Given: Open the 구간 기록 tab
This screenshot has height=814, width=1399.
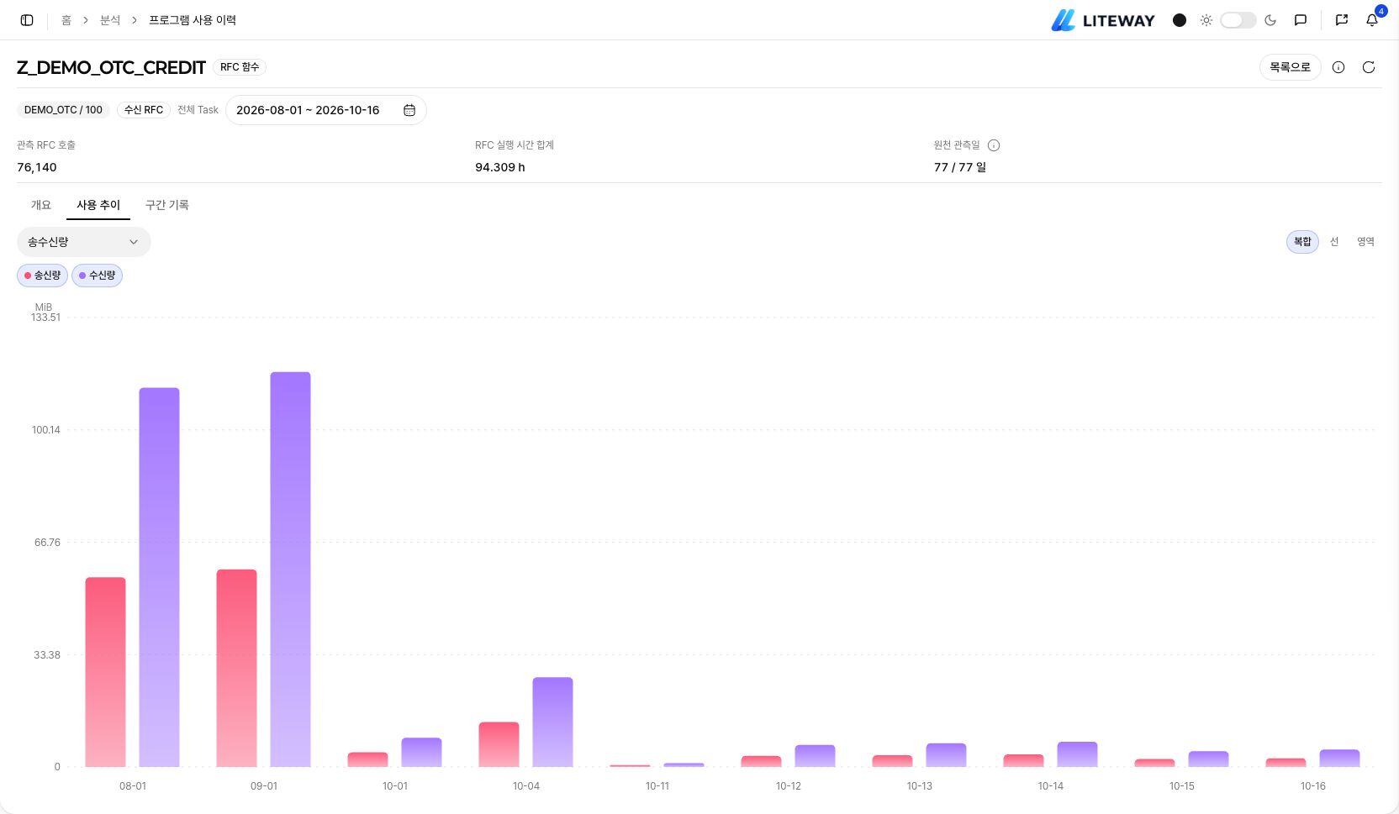Looking at the screenshot, I should [167, 205].
